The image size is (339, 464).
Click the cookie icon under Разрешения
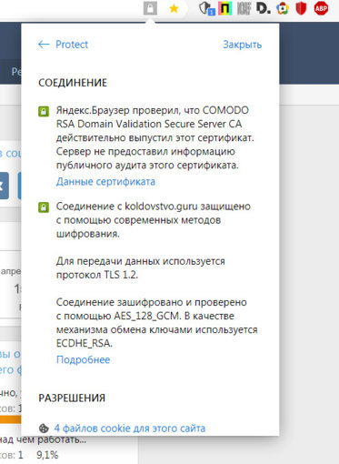tap(44, 429)
